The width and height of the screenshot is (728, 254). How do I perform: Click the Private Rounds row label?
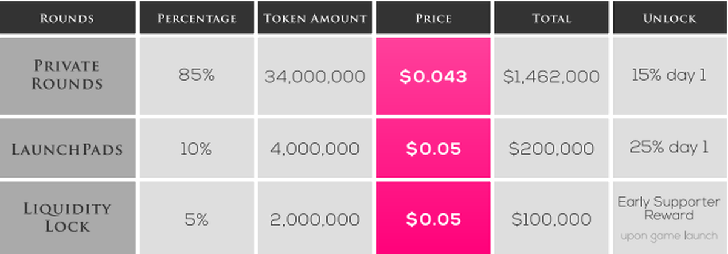tap(67, 75)
